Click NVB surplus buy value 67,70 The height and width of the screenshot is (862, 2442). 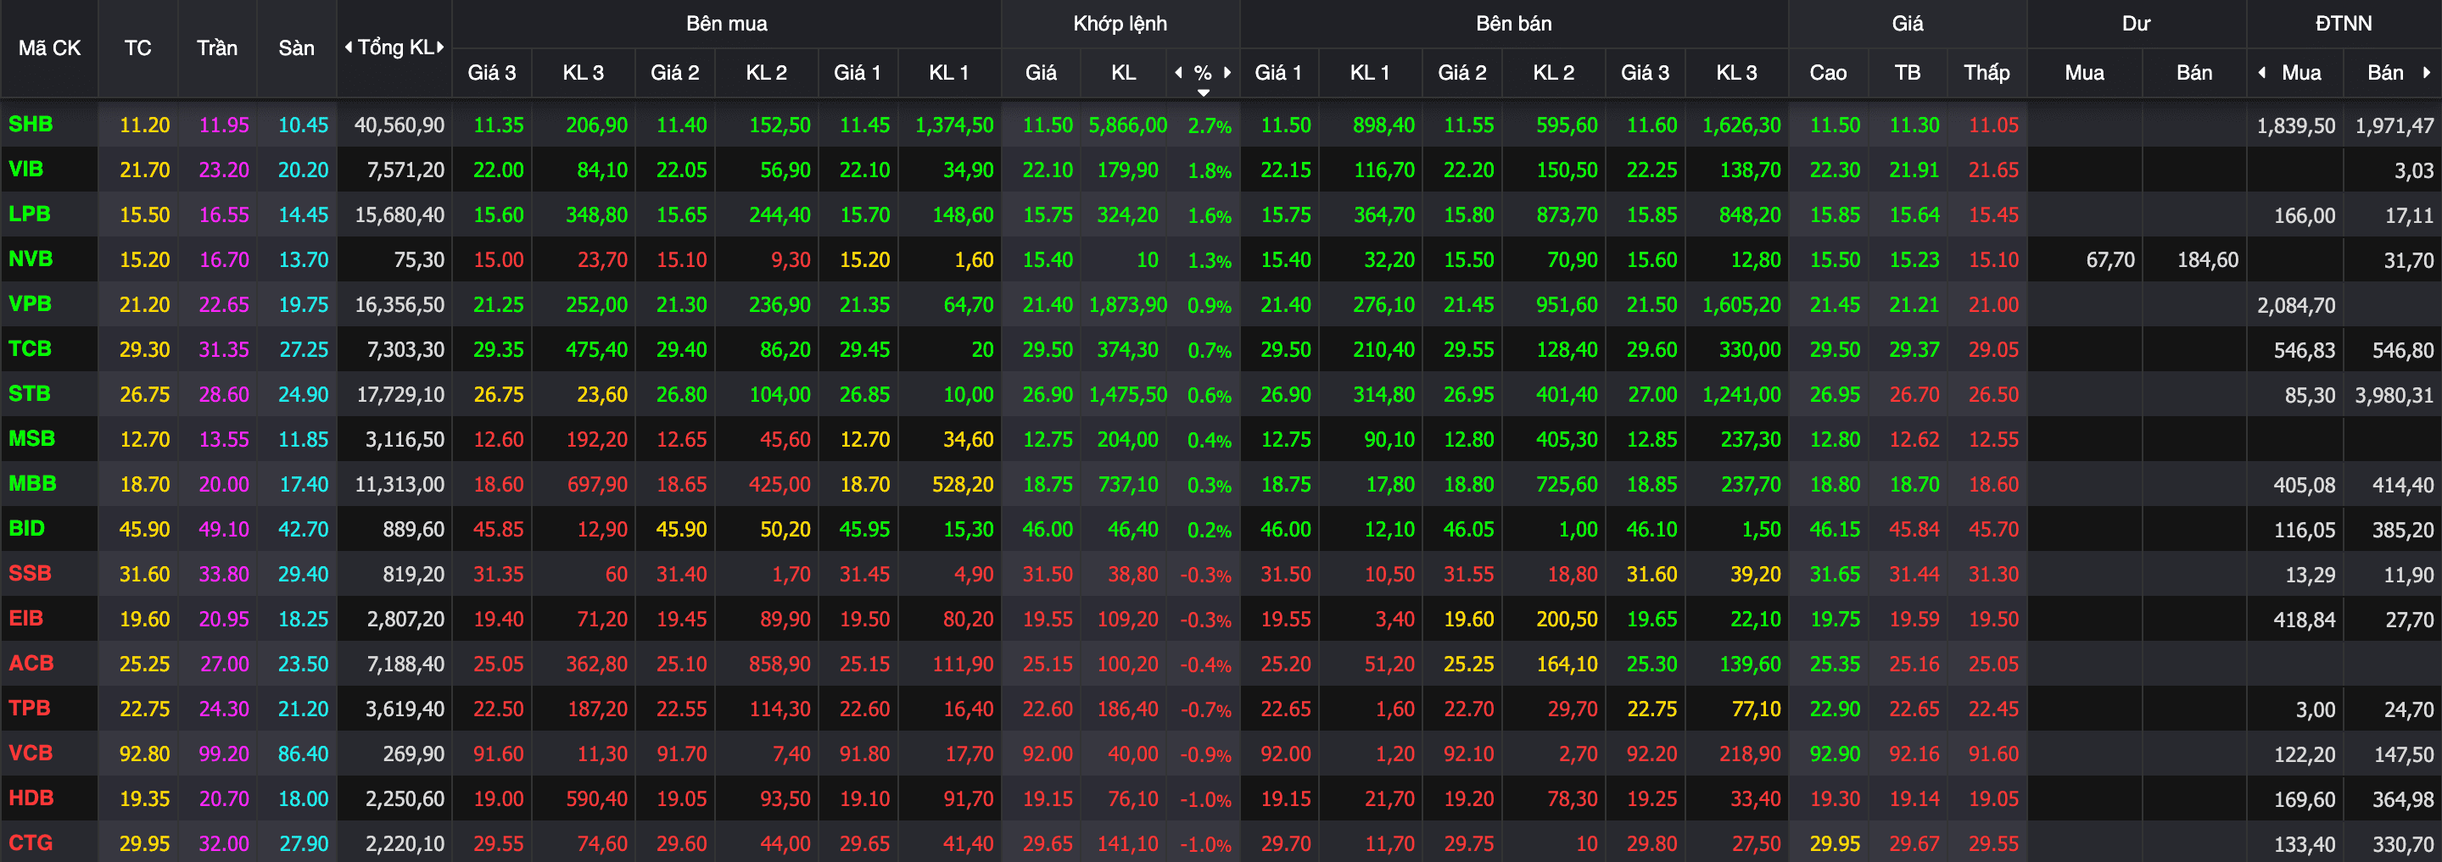(x=2110, y=259)
